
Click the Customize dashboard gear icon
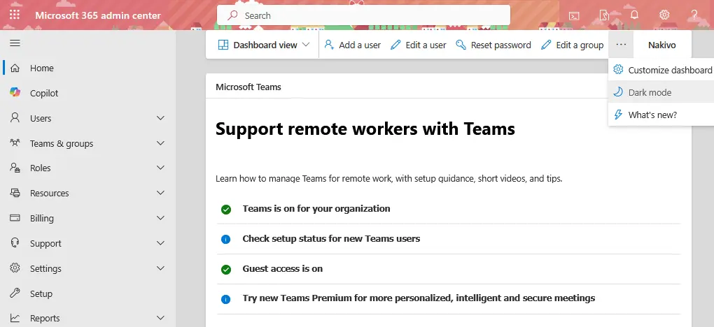(x=618, y=70)
